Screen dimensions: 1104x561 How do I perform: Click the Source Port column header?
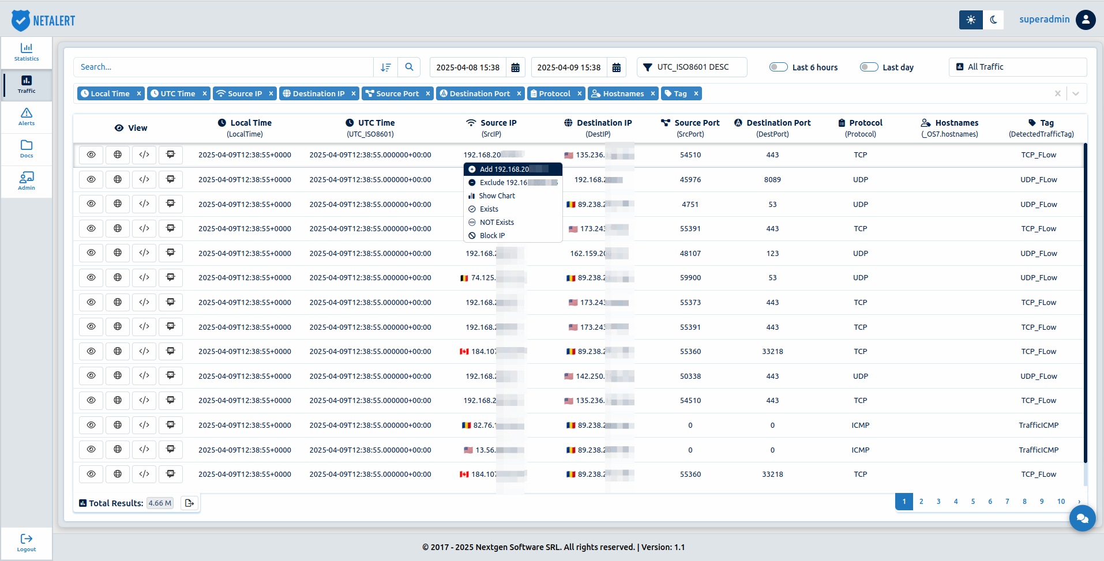[690, 128]
